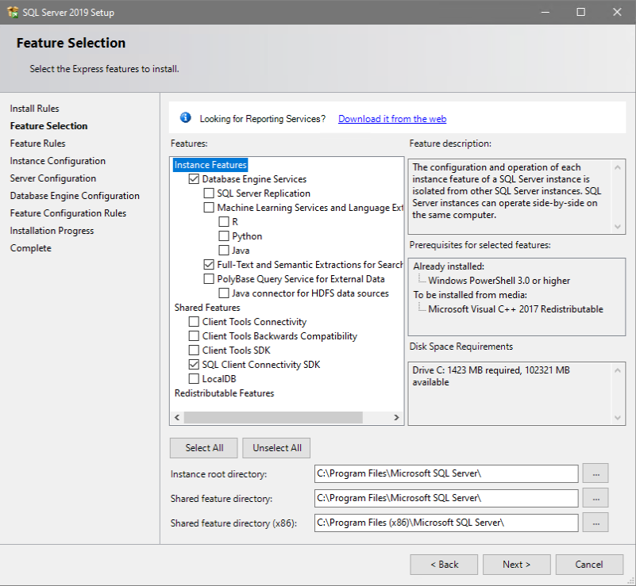
Task: Select the To be installed from media heading
Action: pyautogui.click(x=470, y=295)
